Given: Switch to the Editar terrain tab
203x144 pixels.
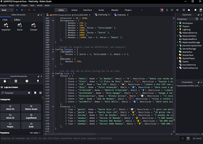Looking at the screenshot, I should (x=17, y=20).
